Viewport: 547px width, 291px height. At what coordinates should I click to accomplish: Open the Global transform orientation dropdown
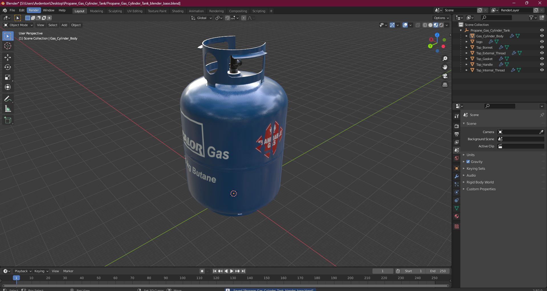point(202,18)
